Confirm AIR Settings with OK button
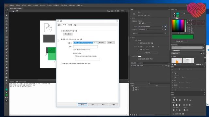This screenshot has width=209, height=117. coord(82,105)
